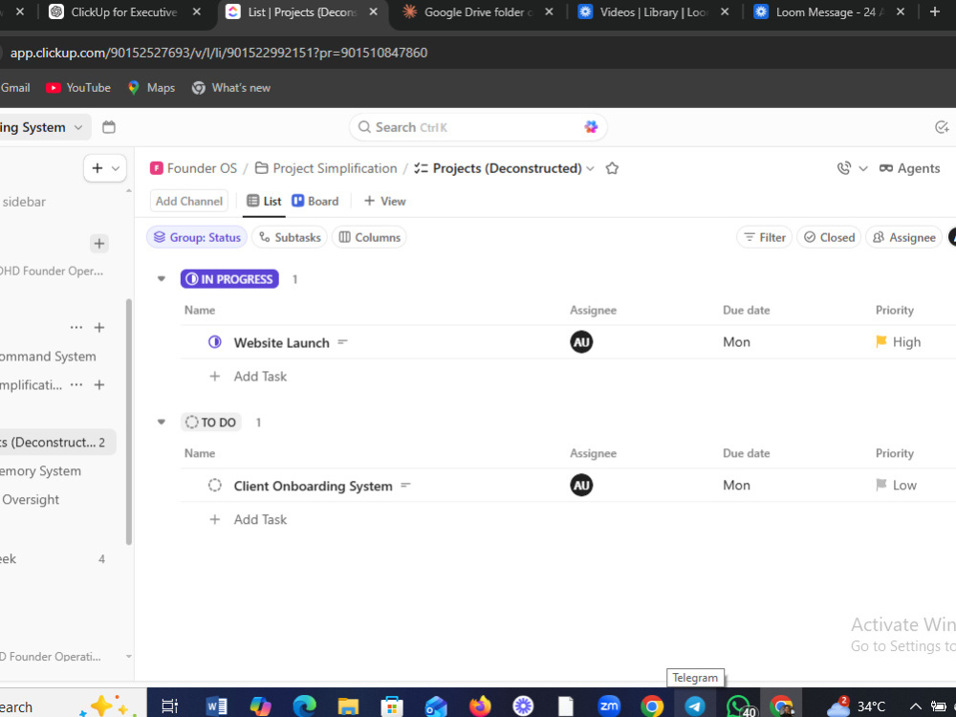
Task: Click the sidebar vertical scrollbar
Action: click(x=129, y=421)
